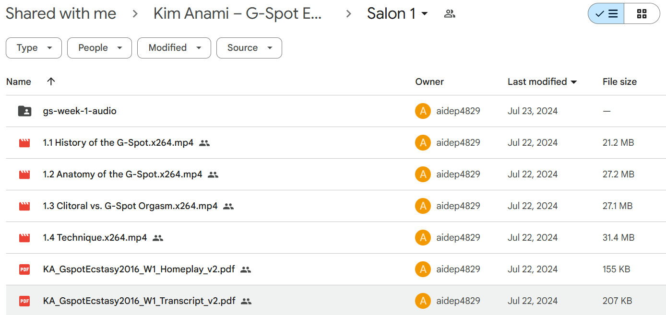Open the Source filter dropdown
This screenshot has width=666, height=315.
249,48
